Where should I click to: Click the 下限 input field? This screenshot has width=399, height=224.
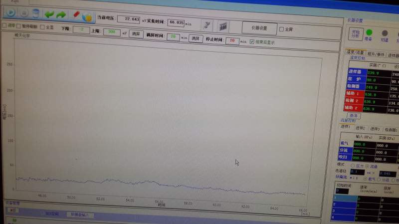click(81, 29)
